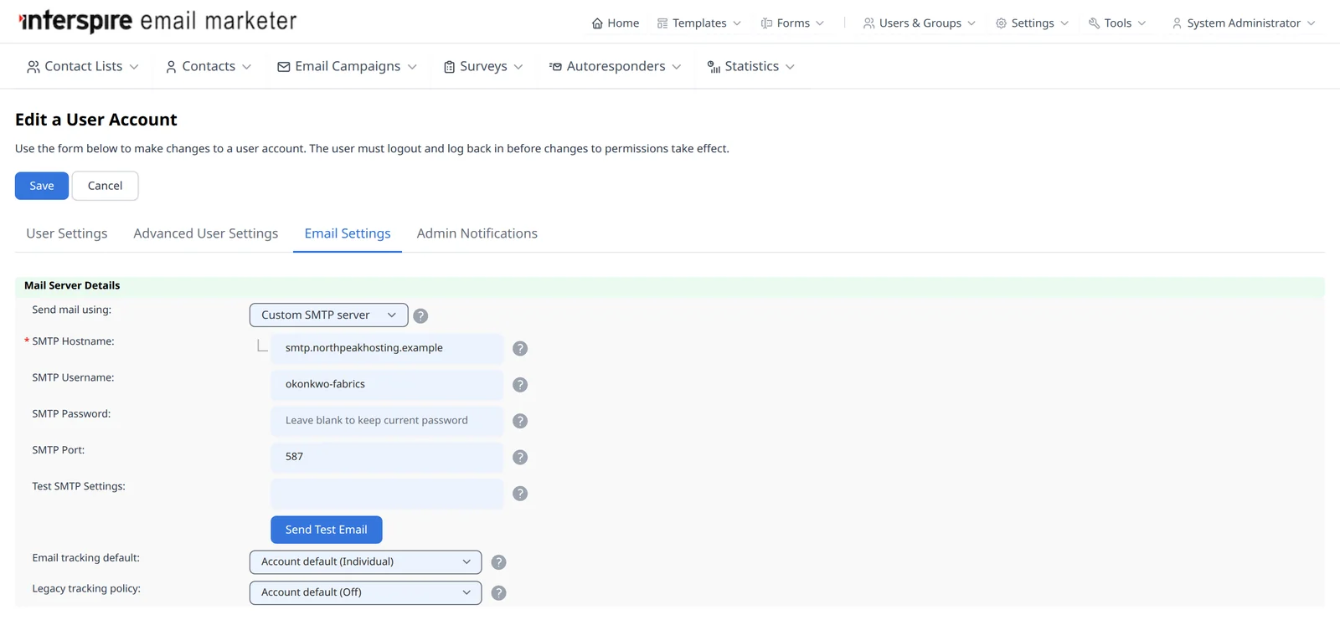Open help for SMTP Username field

coord(520,385)
